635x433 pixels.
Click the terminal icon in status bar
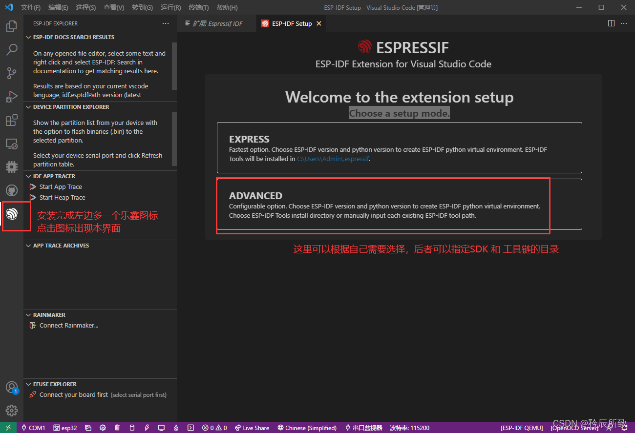(x=190, y=428)
